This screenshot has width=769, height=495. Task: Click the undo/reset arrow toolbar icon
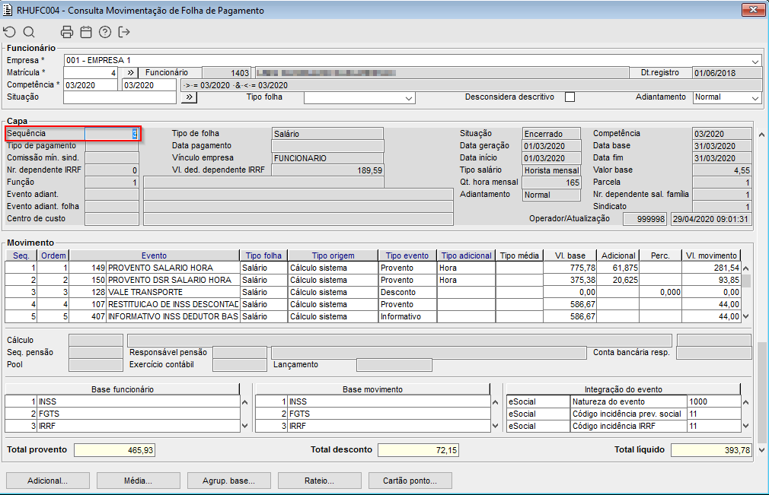9,32
